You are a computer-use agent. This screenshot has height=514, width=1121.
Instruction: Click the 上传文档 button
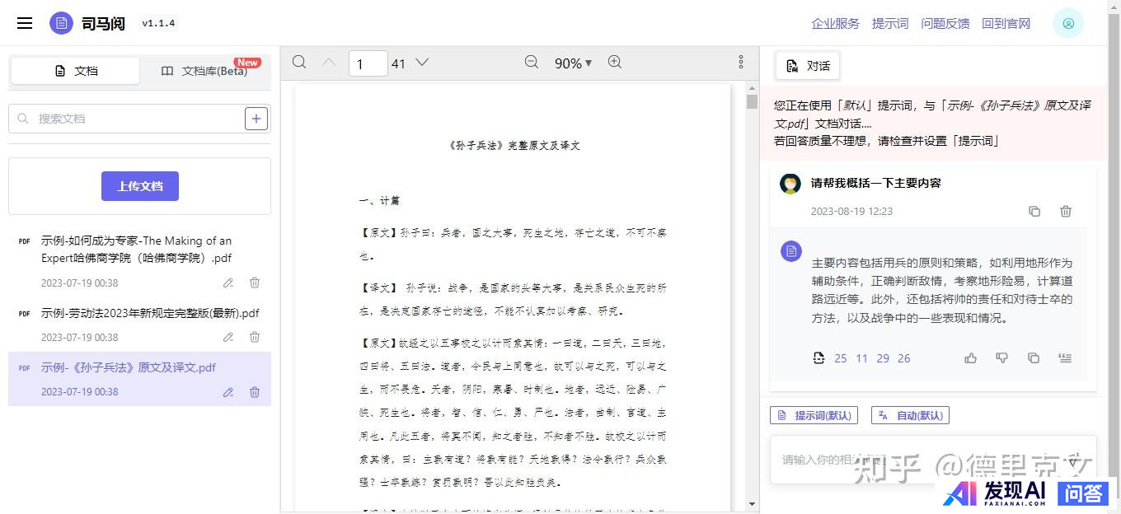tap(140, 186)
